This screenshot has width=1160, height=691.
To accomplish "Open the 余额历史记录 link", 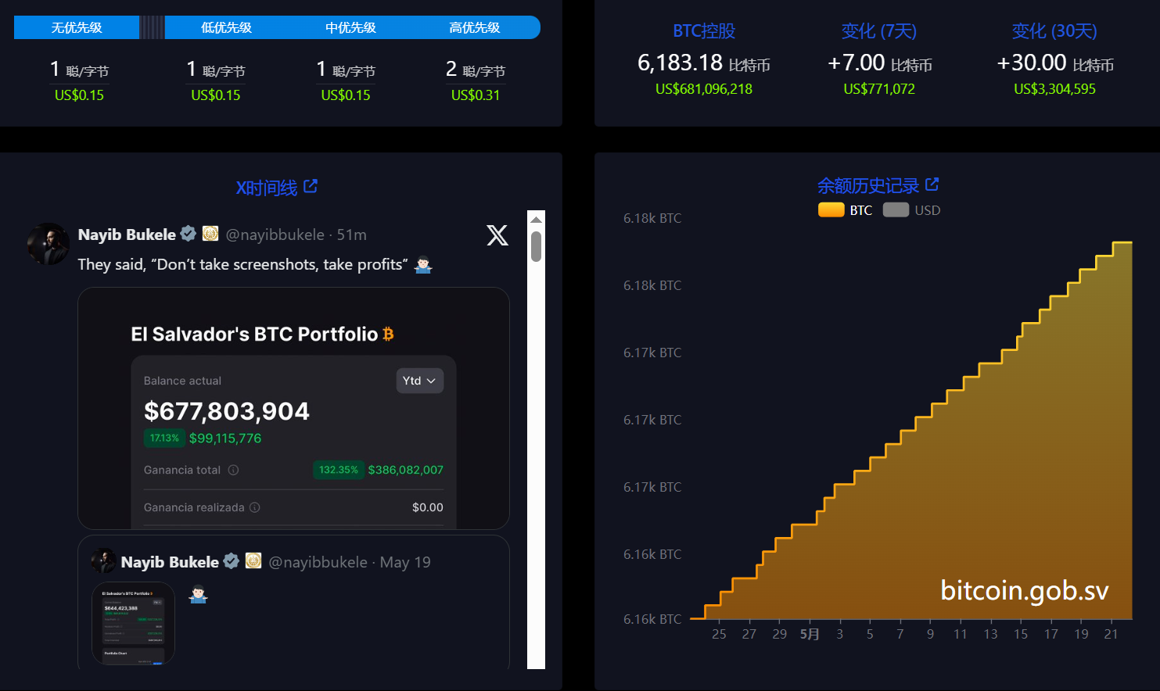I will click(x=868, y=185).
